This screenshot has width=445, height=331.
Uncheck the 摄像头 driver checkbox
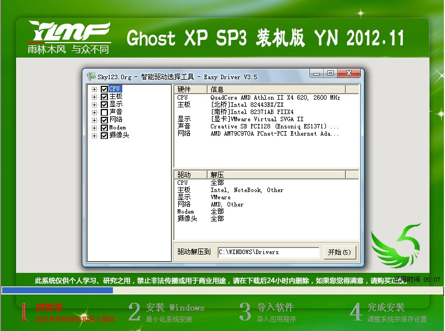pyautogui.click(x=104, y=136)
